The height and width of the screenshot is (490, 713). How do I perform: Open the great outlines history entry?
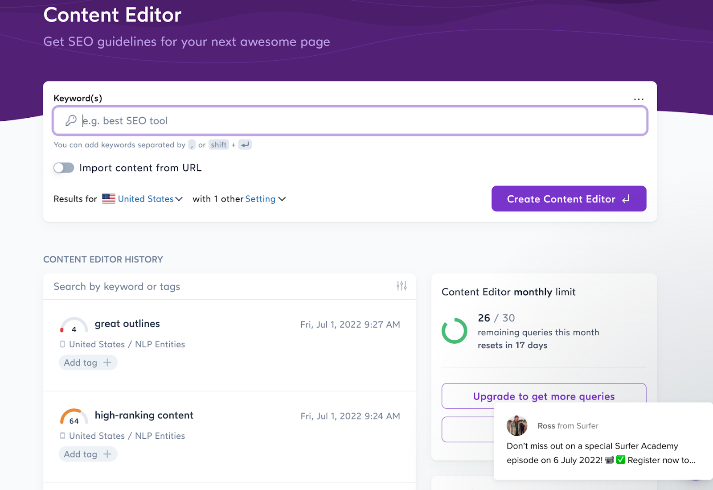(127, 324)
